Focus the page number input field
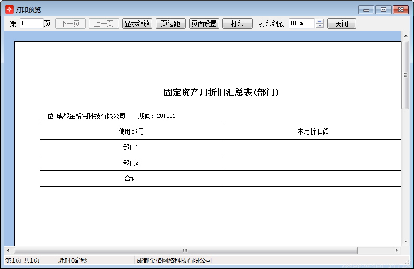This screenshot has height=269, width=414. click(x=31, y=23)
